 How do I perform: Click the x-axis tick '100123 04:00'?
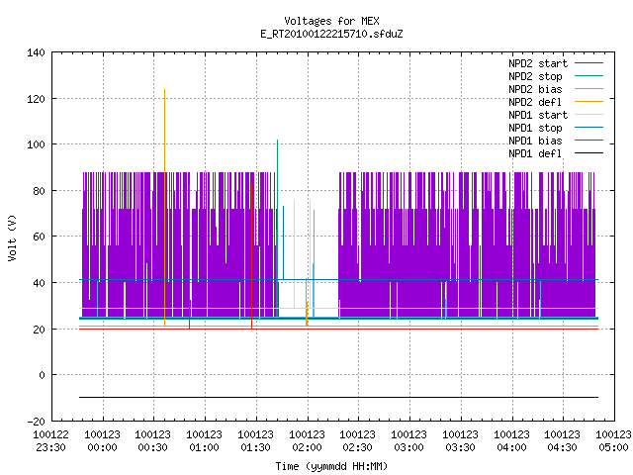511,441
